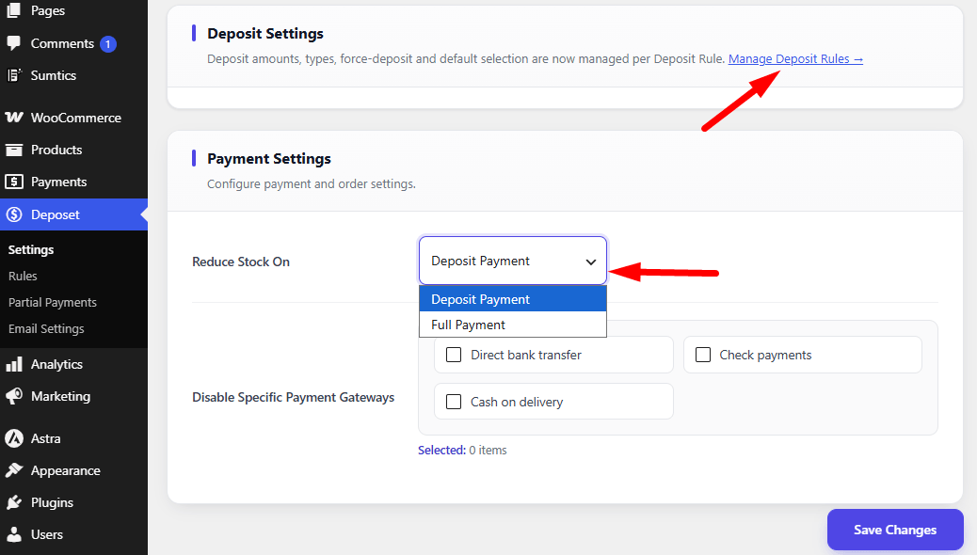Image resolution: width=977 pixels, height=555 pixels.
Task: Go to Partial Payments submenu
Action: tap(53, 303)
